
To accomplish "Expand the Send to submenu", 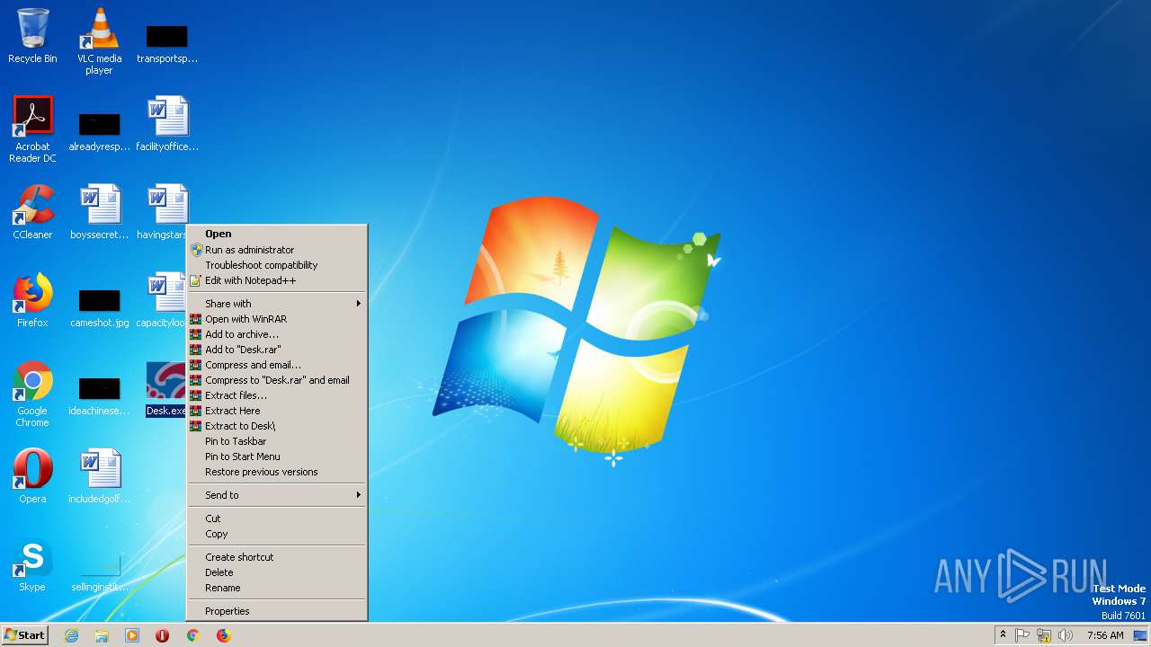I will (x=277, y=495).
